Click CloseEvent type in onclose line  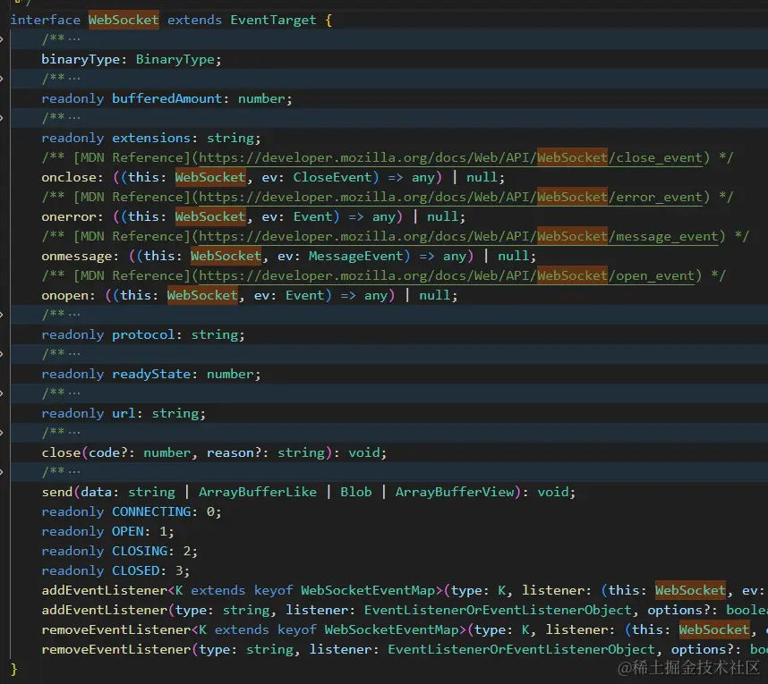point(332,178)
